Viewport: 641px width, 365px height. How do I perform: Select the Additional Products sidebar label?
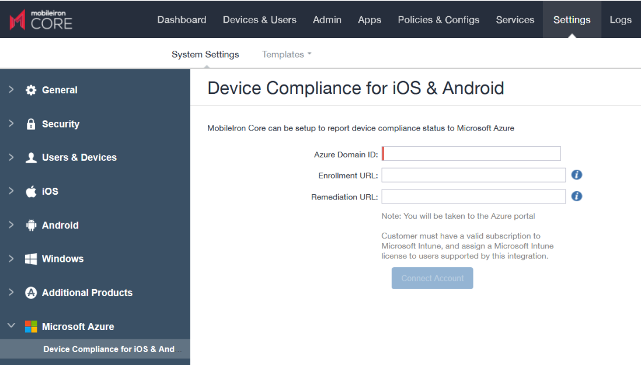87,293
